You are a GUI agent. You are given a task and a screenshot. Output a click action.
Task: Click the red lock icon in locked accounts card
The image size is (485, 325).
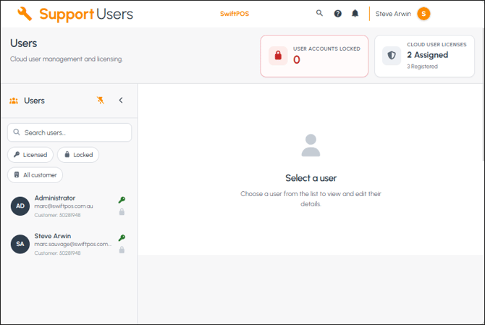click(x=278, y=55)
